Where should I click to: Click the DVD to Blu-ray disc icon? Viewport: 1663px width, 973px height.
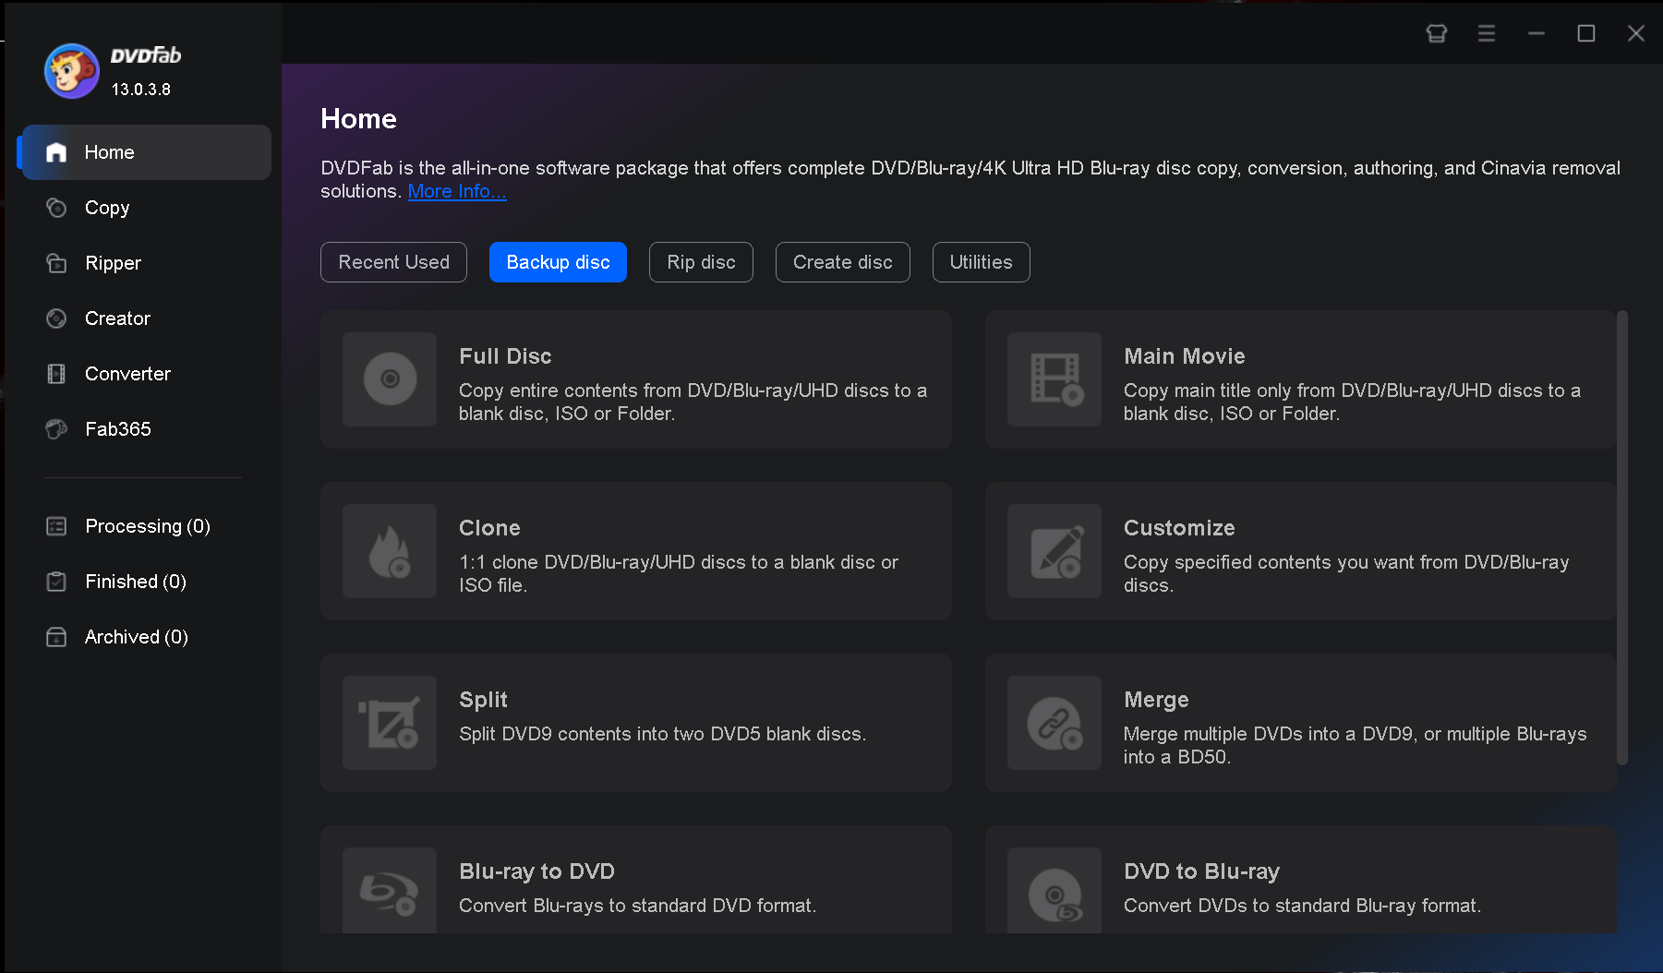point(1054,891)
